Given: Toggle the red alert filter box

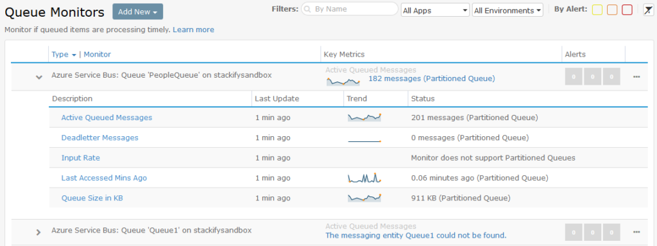Looking at the screenshot, I should (x=627, y=10).
